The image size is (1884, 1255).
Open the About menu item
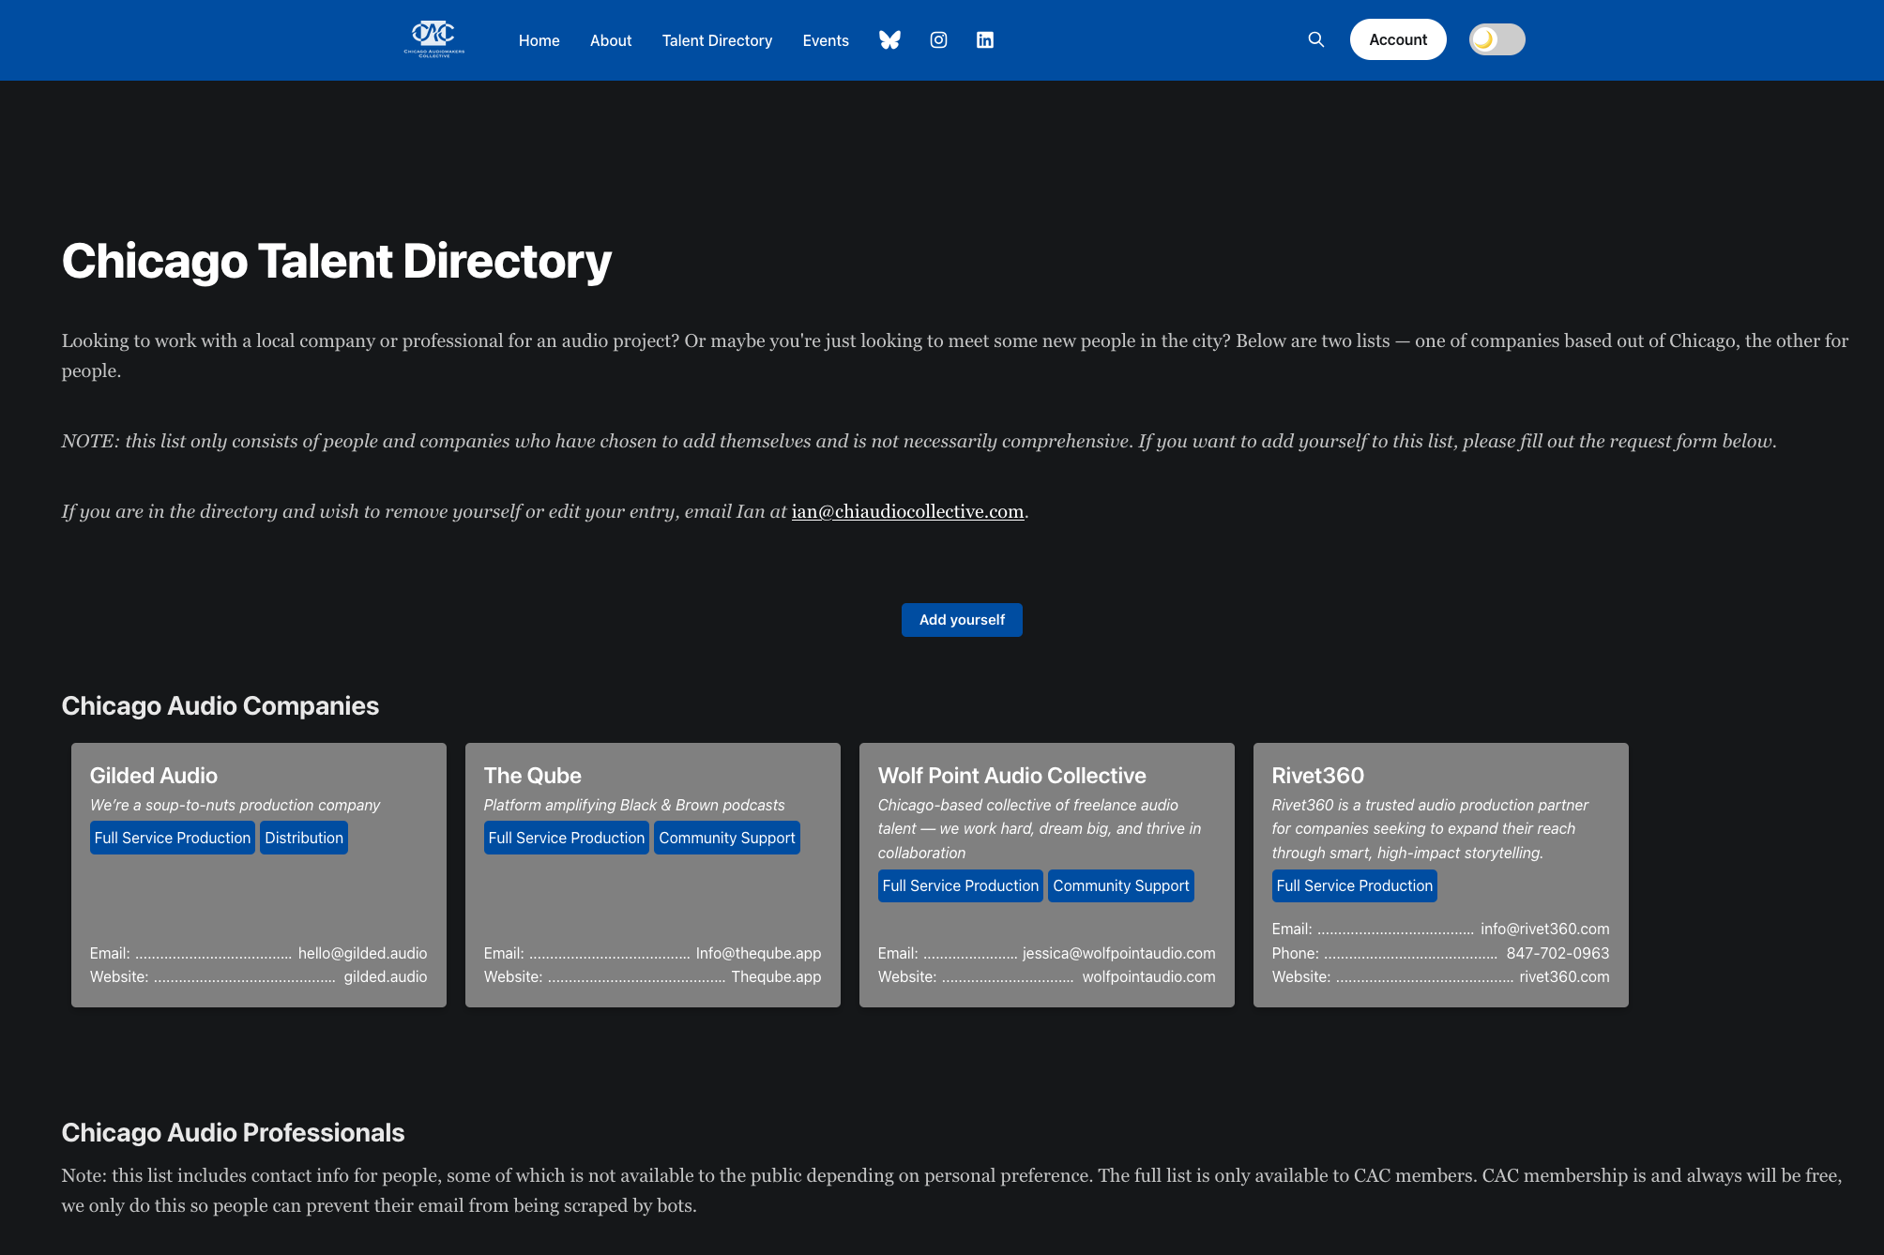[611, 40]
